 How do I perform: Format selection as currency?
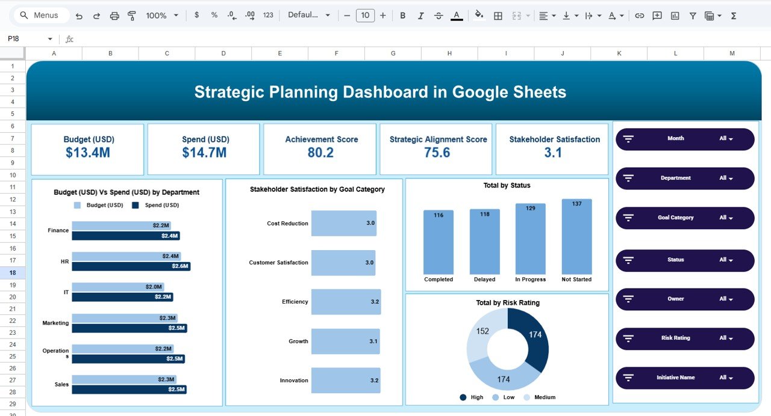196,16
